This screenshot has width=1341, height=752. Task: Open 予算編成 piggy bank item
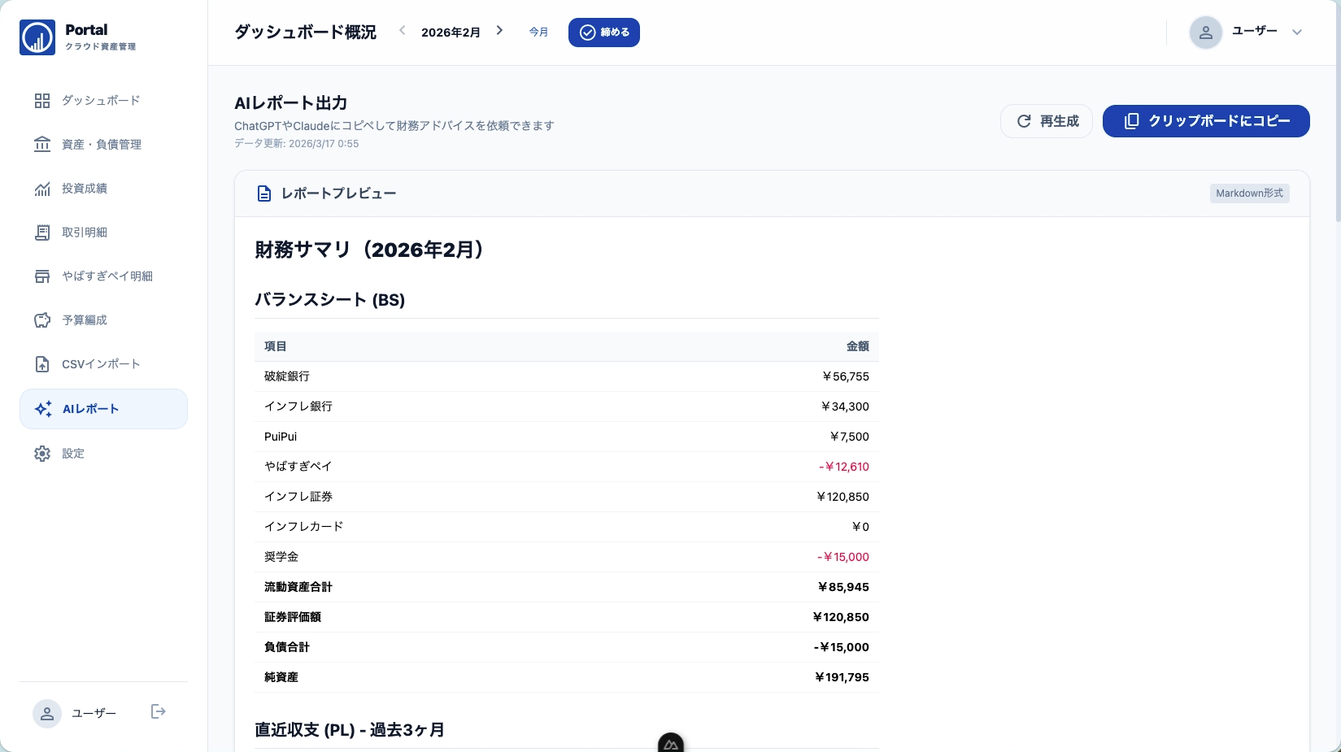[x=85, y=320]
